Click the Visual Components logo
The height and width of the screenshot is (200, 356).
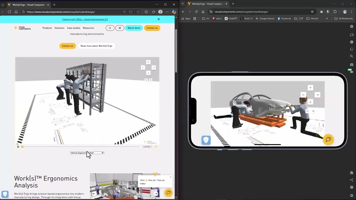click(x=23, y=28)
